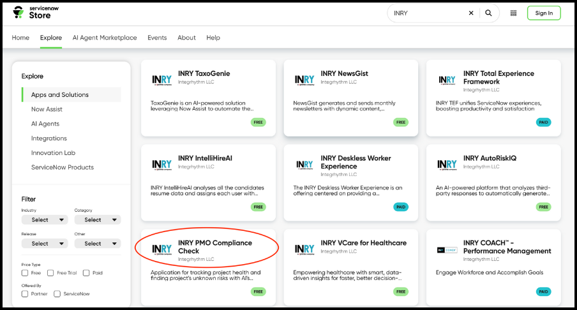This screenshot has width=577, height=310.
Task: Open the About tab
Action: tap(186, 38)
